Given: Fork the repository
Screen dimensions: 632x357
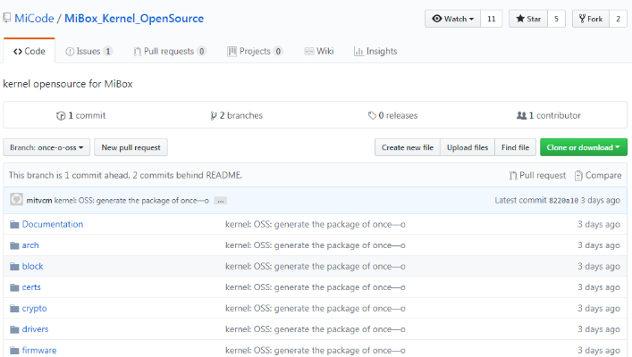Looking at the screenshot, I should (x=589, y=19).
